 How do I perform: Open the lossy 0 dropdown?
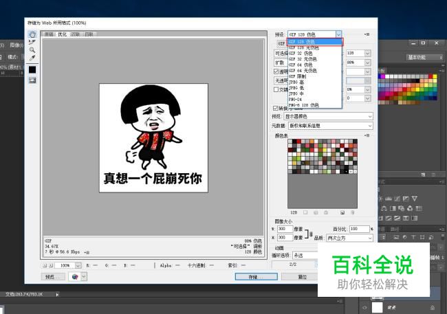[x=367, y=98]
